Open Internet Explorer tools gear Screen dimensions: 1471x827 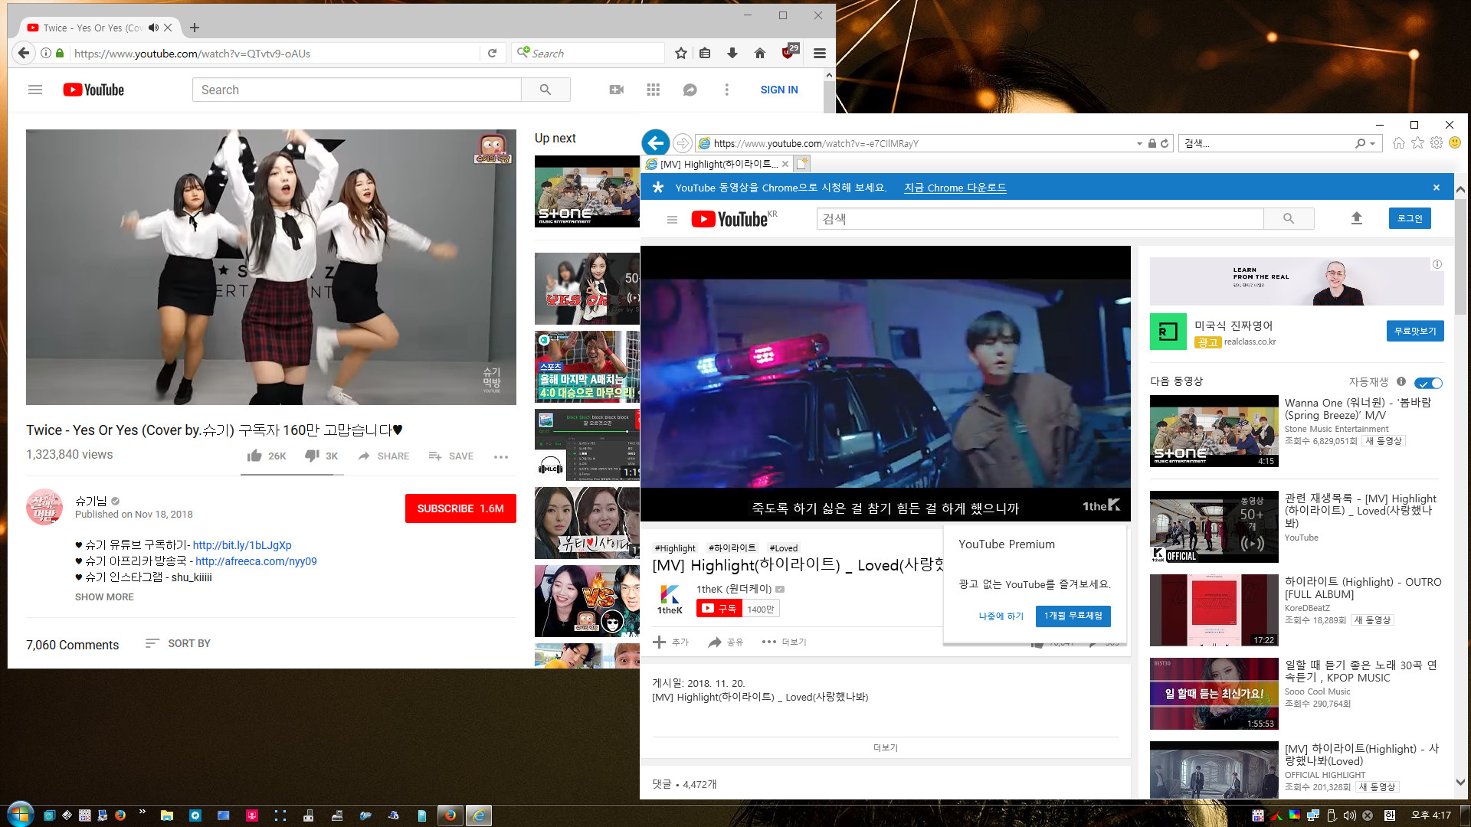tap(1437, 142)
